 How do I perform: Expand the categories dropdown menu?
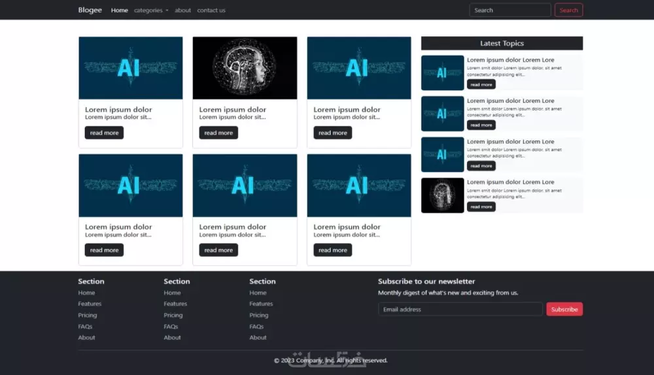(x=151, y=10)
